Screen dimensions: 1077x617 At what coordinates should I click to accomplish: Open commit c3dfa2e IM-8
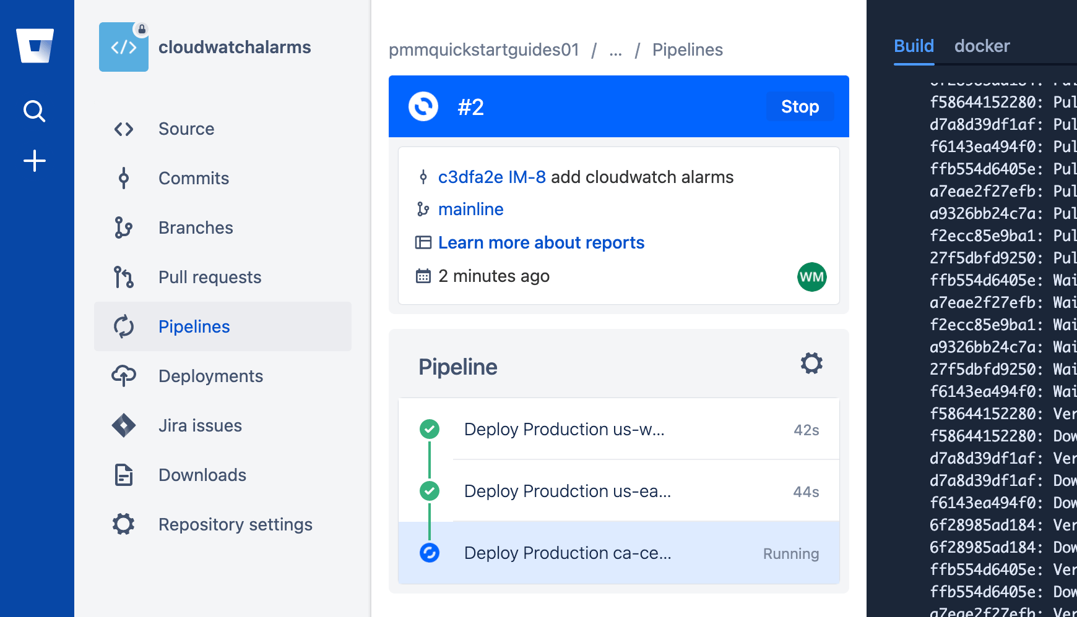(492, 177)
